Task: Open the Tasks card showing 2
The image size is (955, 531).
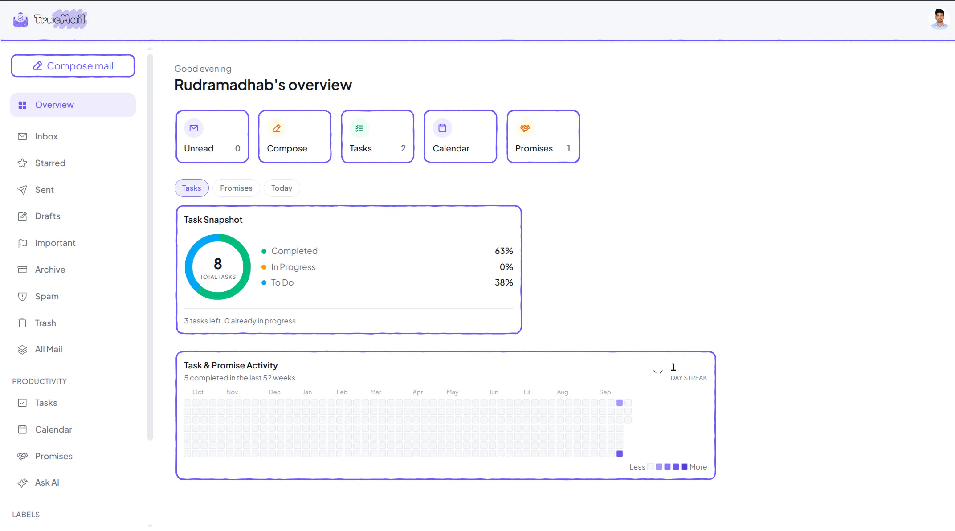Action: click(378, 137)
